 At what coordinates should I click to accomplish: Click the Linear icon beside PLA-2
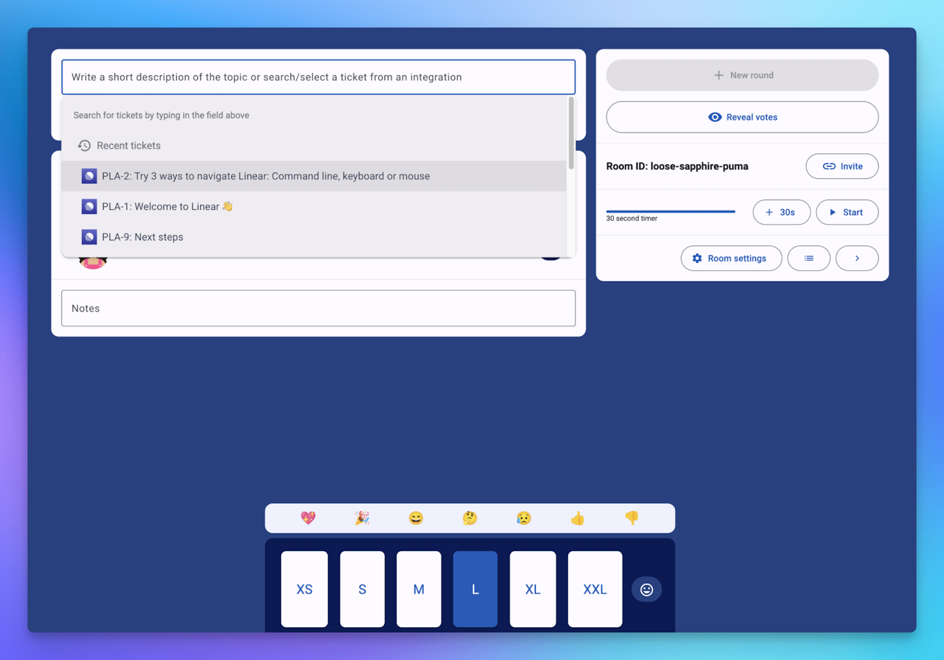89,176
